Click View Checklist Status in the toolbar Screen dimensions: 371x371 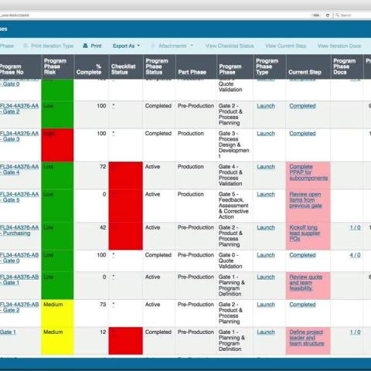(230, 46)
